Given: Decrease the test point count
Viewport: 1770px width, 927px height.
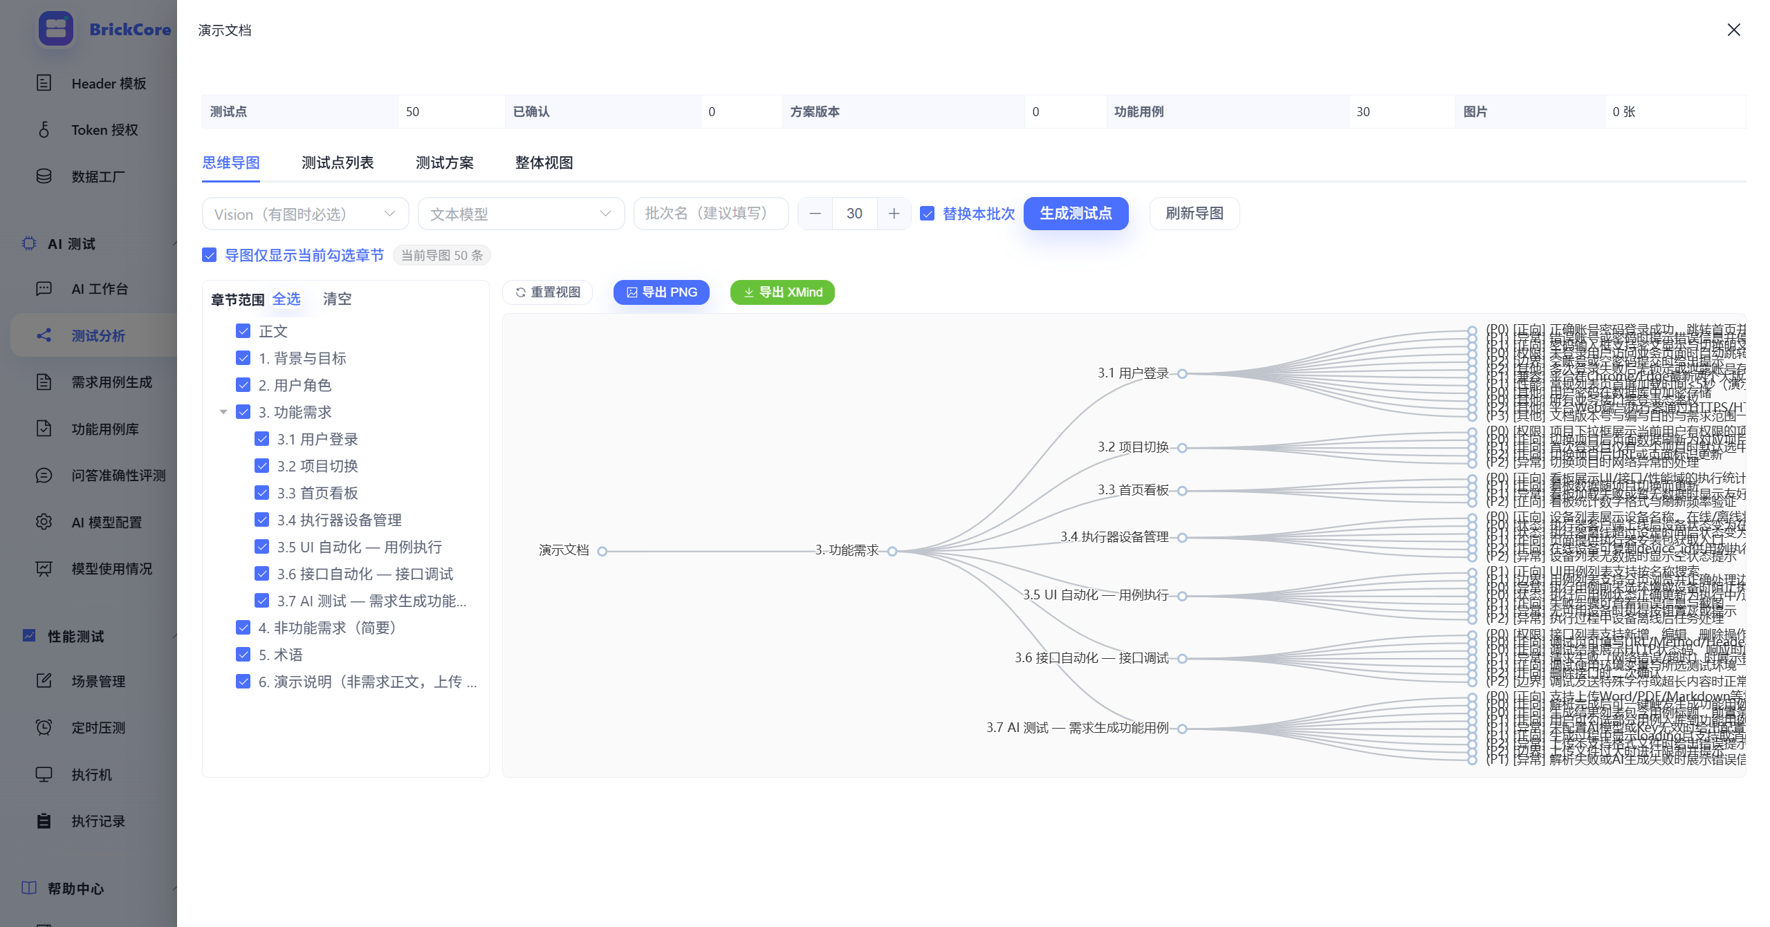Looking at the screenshot, I should [x=815, y=214].
